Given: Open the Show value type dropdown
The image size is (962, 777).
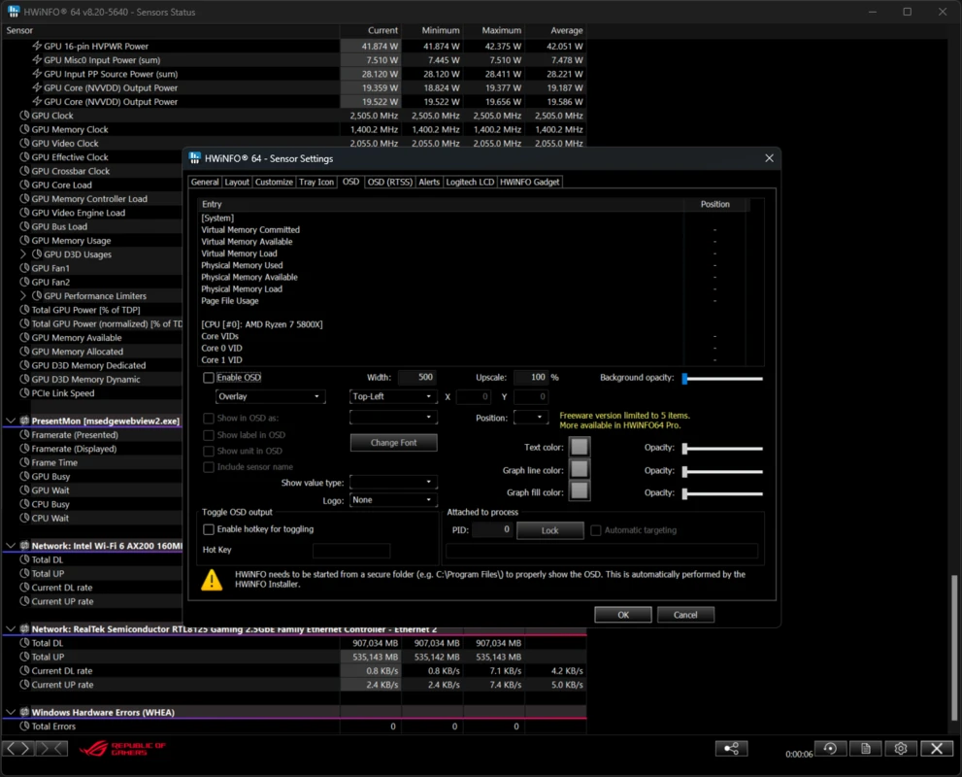Looking at the screenshot, I should click(393, 483).
